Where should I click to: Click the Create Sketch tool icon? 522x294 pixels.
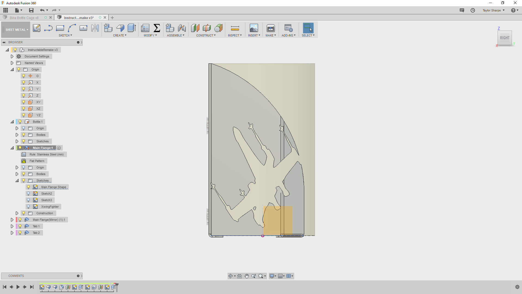(x=37, y=28)
